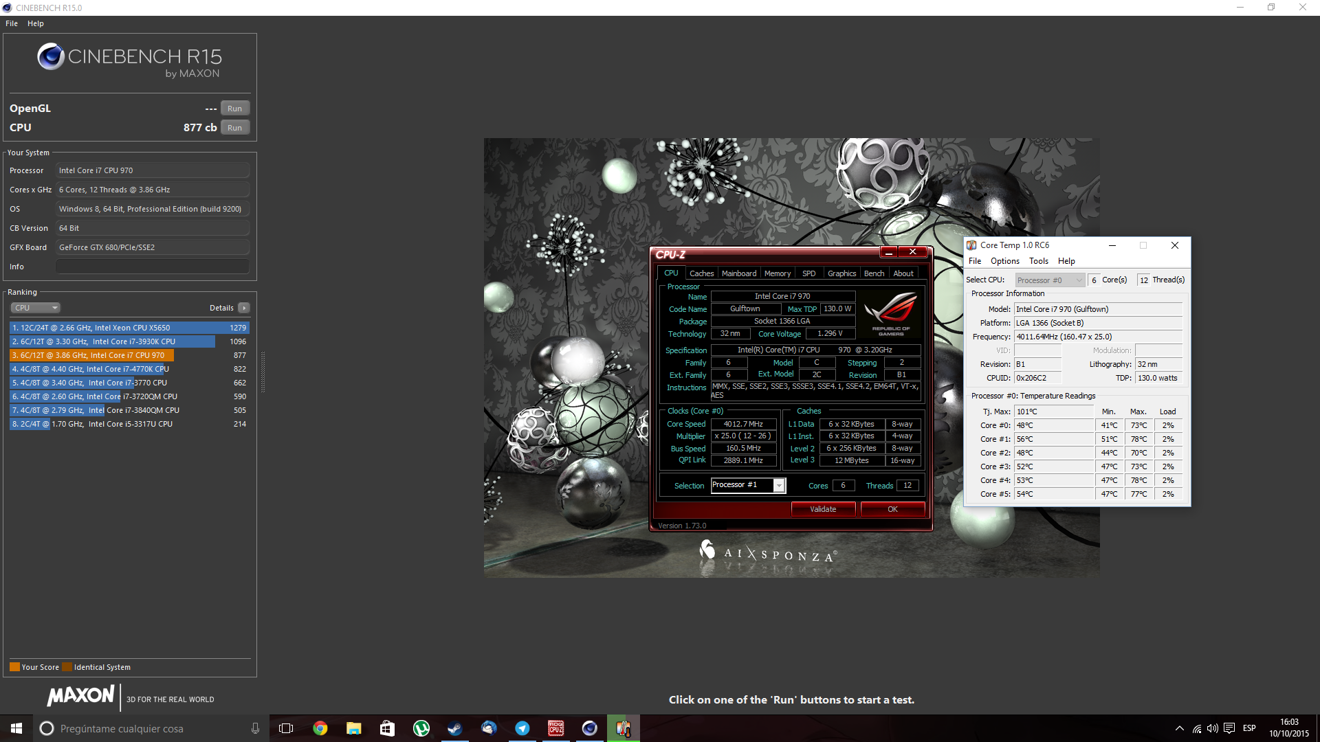Switch to Memory tab in CPU-Z

click(x=778, y=273)
